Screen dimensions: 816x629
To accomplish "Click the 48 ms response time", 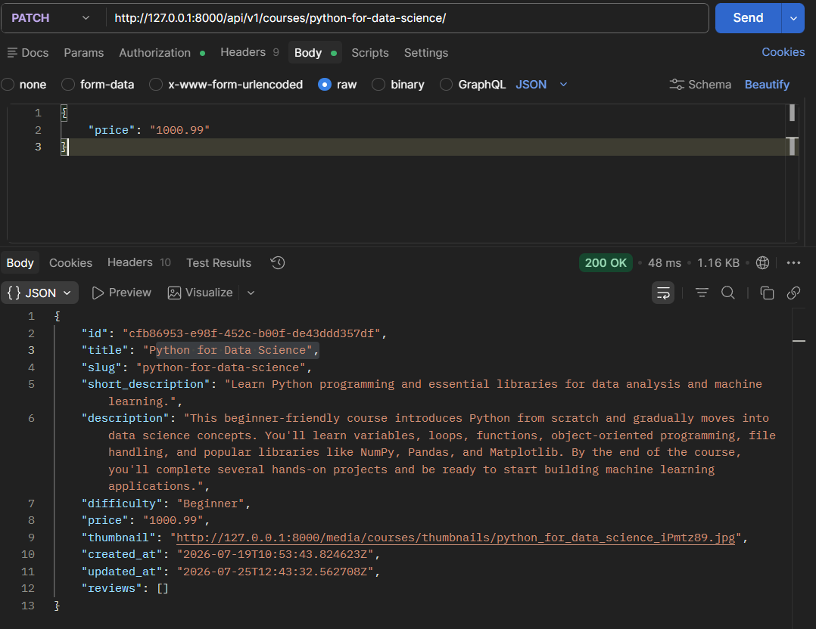I will click(x=665, y=263).
